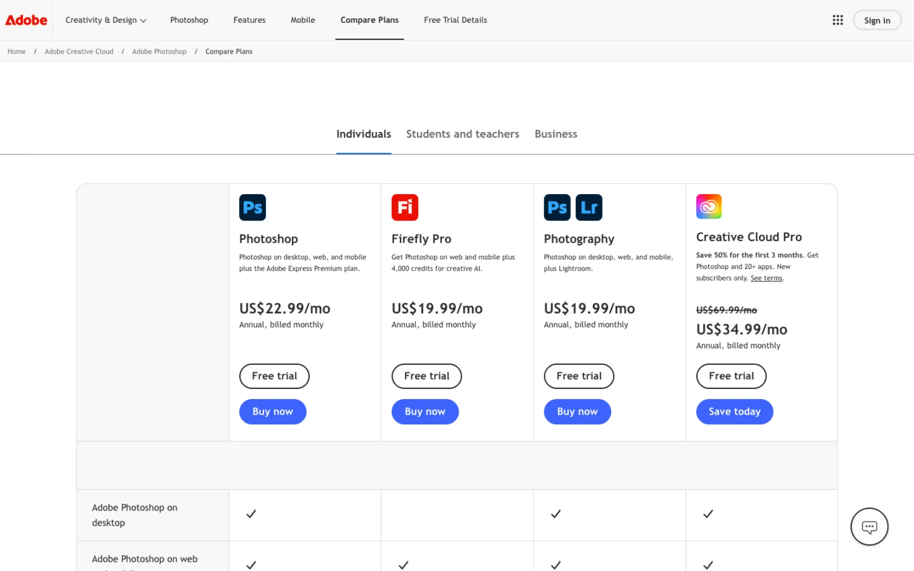The image size is (914, 571).
Task: Click the US$22.99/mo price
Action: click(x=284, y=308)
